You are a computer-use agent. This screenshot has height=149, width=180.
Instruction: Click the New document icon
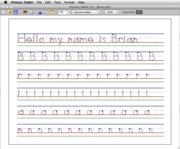4,12
